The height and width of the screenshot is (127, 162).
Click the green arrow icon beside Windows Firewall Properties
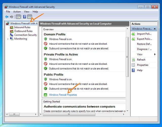[x=46, y=95]
